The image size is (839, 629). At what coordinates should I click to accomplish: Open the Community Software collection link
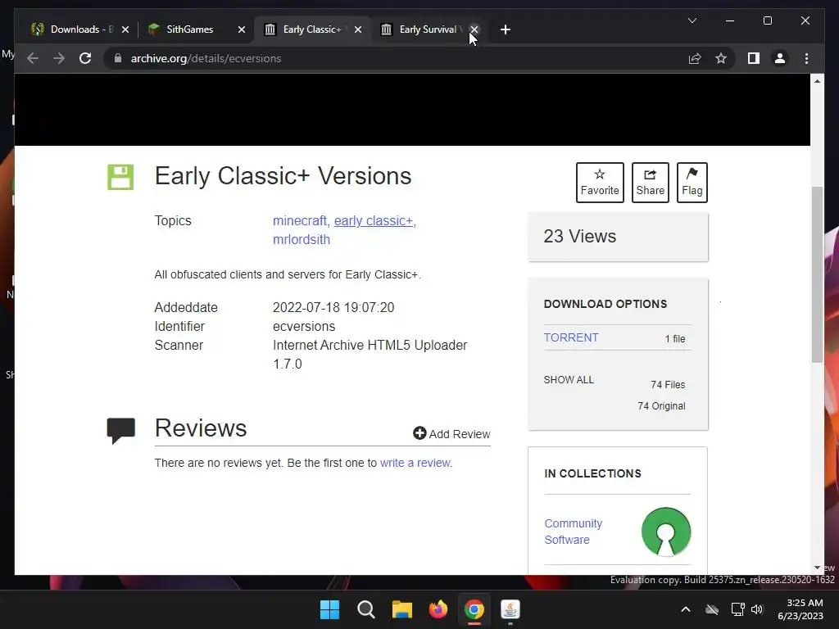[x=573, y=532]
